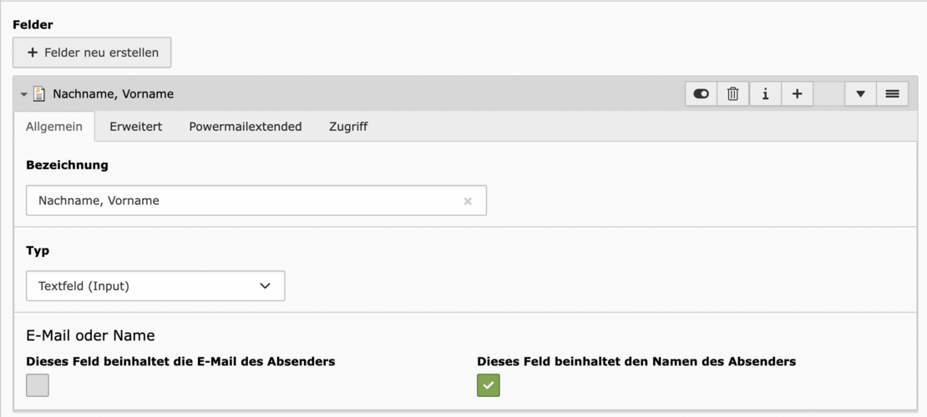Enable the sender email checkbox

38,385
